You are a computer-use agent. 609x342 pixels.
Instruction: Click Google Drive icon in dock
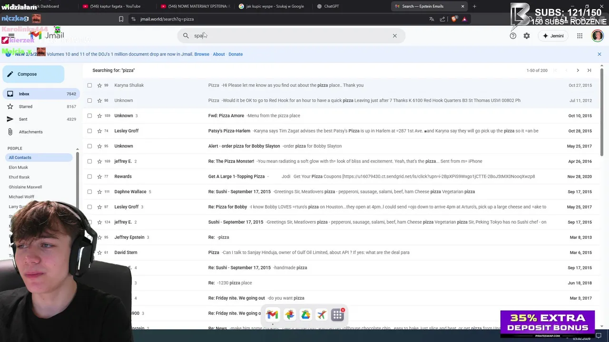(305, 314)
